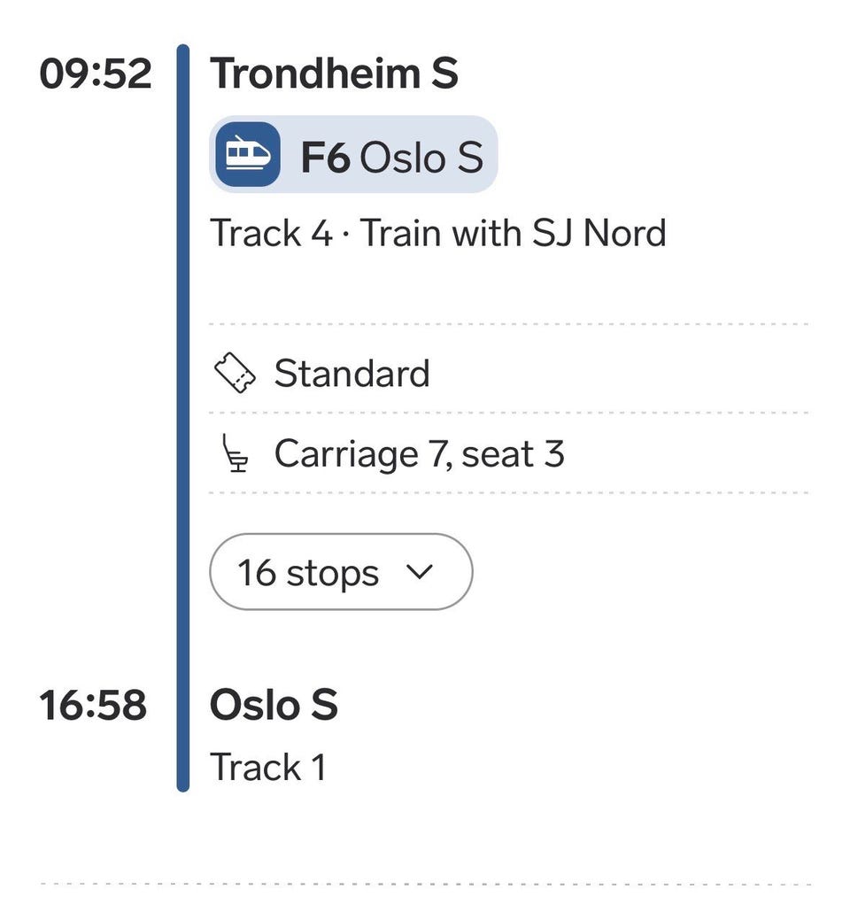Image resolution: width=850 pixels, height=912 pixels.
Task: Tap the ticket icon beside Standard
Action: click(236, 374)
